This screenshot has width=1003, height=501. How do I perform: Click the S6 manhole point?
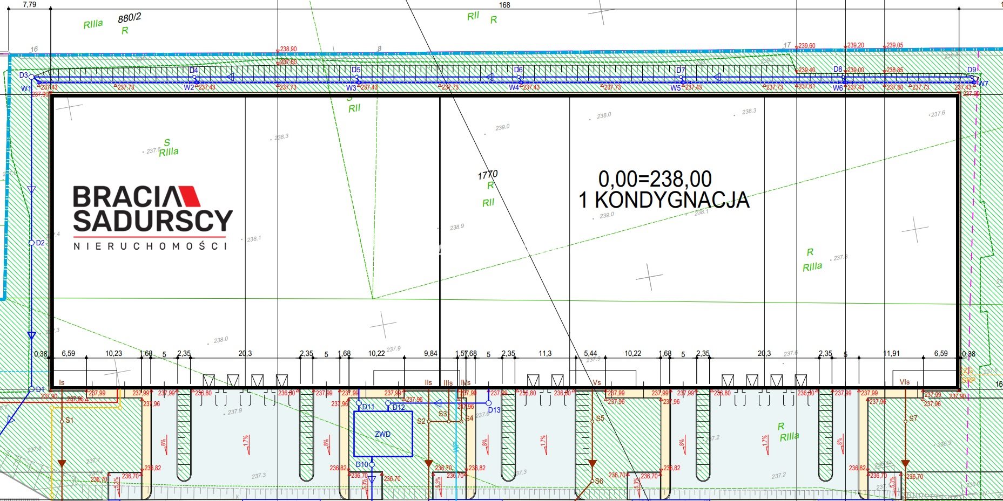(x=593, y=481)
